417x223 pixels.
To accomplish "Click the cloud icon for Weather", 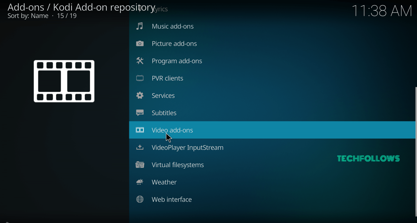I will point(140,182).
